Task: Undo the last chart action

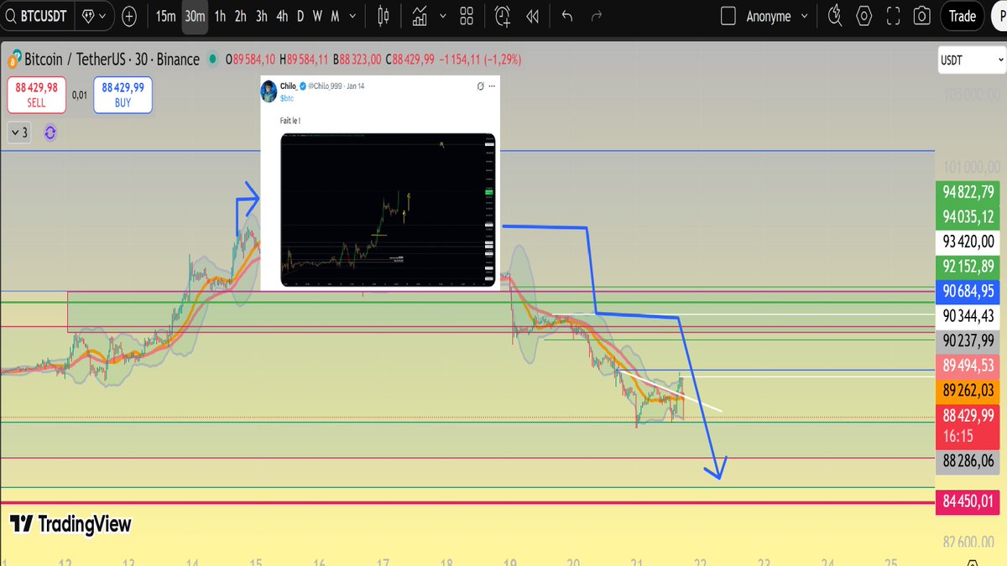Action: point(567,16)
